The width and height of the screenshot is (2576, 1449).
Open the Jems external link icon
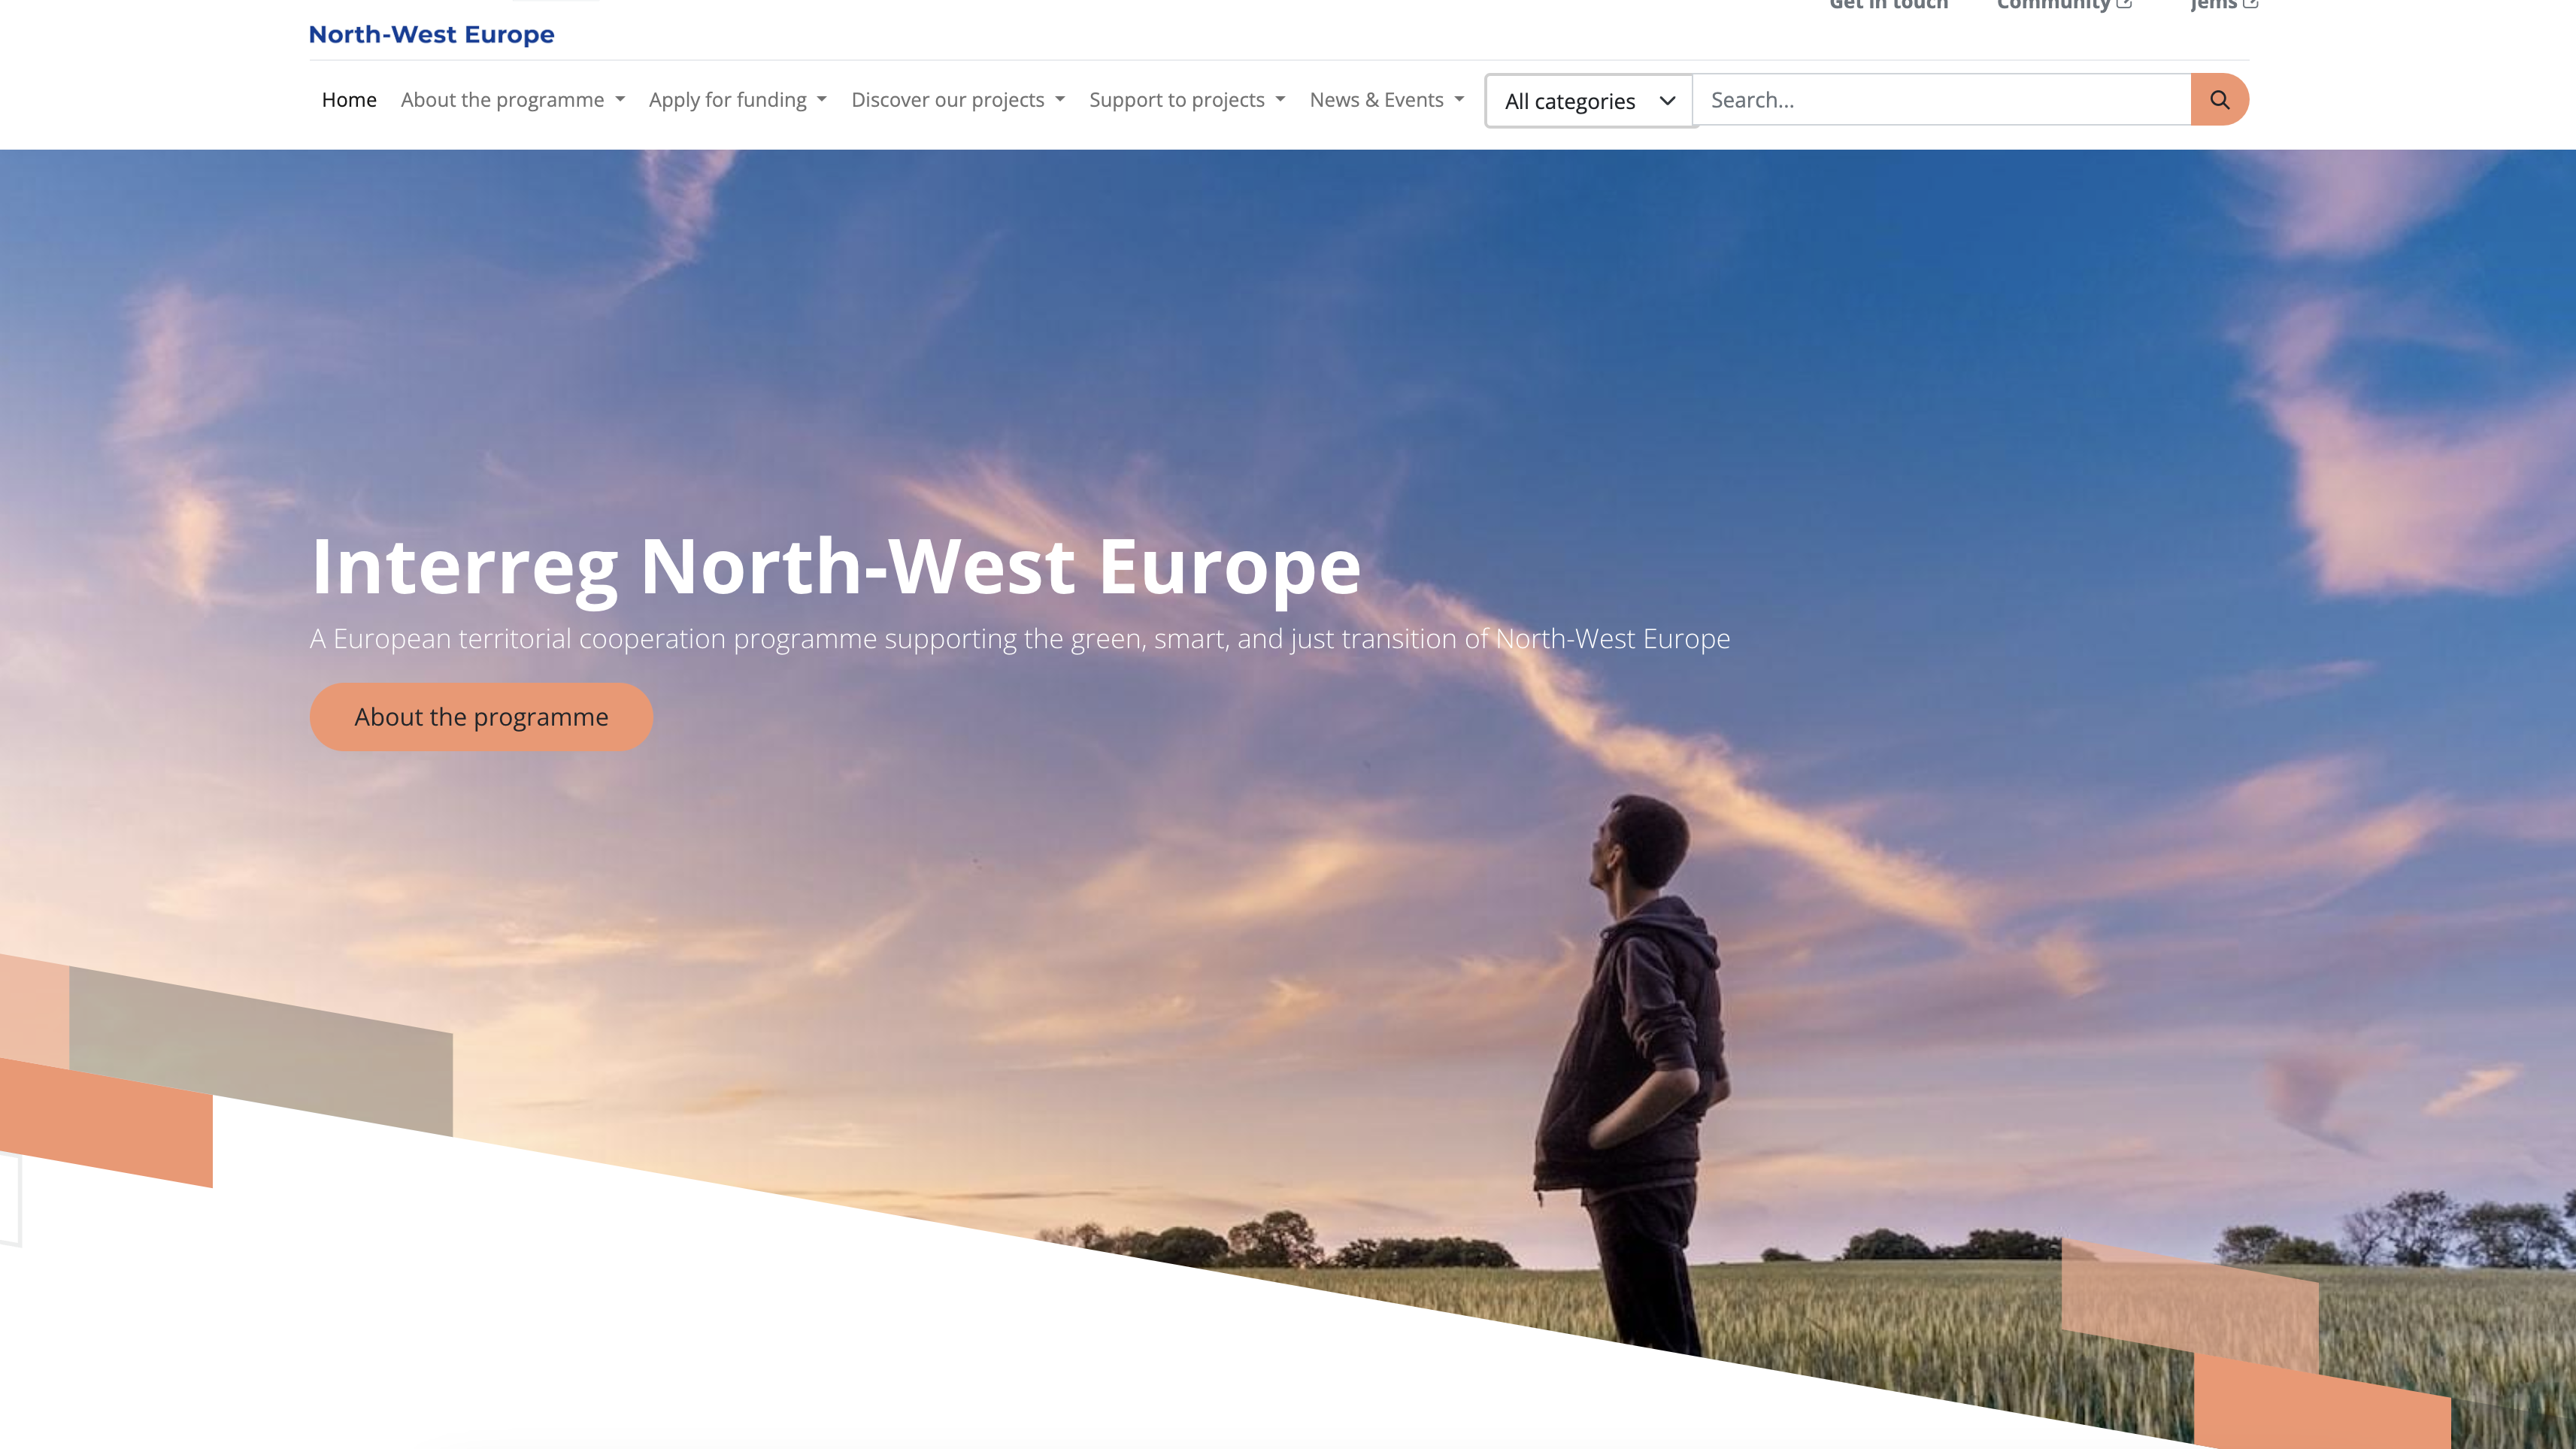[x=2250, y=4]
